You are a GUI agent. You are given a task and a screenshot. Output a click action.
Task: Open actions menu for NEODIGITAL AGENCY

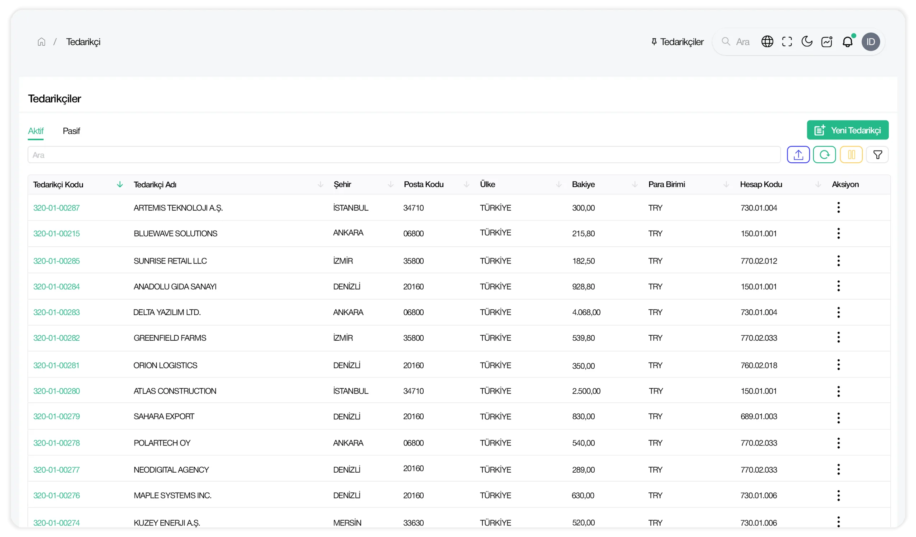[839, 470]
